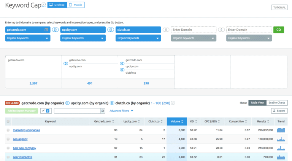
Task: Select the 3,507 keywords count
Action: tap(33, 84)
